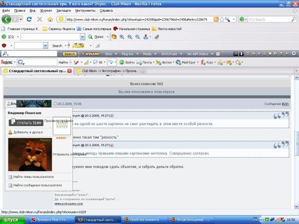Click the Winamp toolbar Previous track button
The image size is (299, 224).
pyautogui.click(x=253, y=54)
